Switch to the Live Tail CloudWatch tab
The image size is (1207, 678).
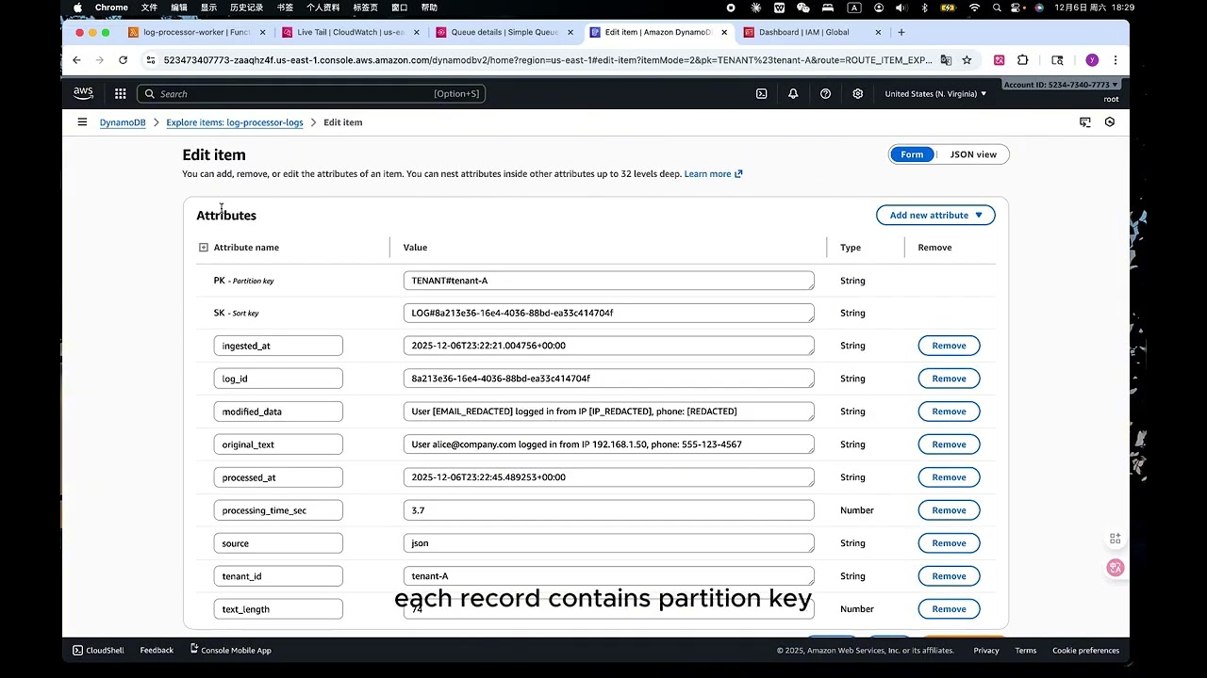coord(349,32)
